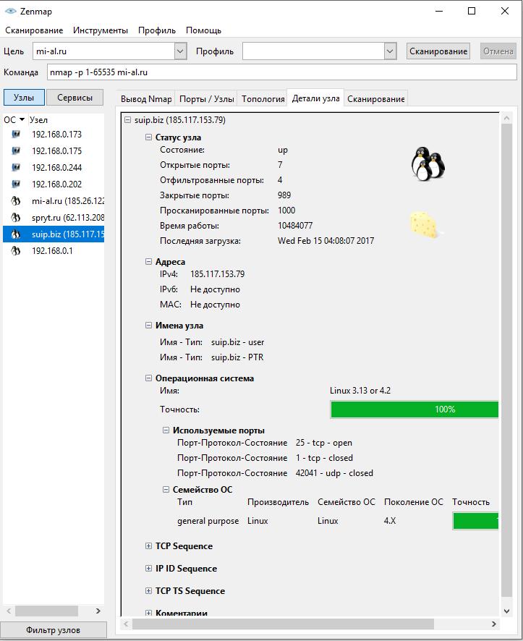This screenshot has height=641, width=523.
Task: Click the penguin icon beside 192.168.0.1
Action: pos(15,251)
